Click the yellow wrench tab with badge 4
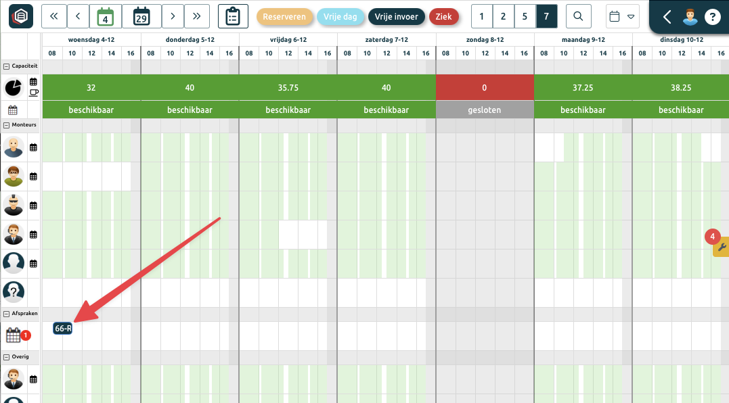This screenshot has width=729, height=403. (721, 247)
